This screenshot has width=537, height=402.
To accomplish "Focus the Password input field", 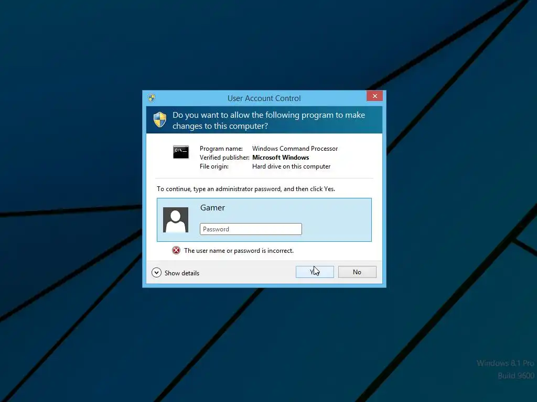I will point(251,229).
